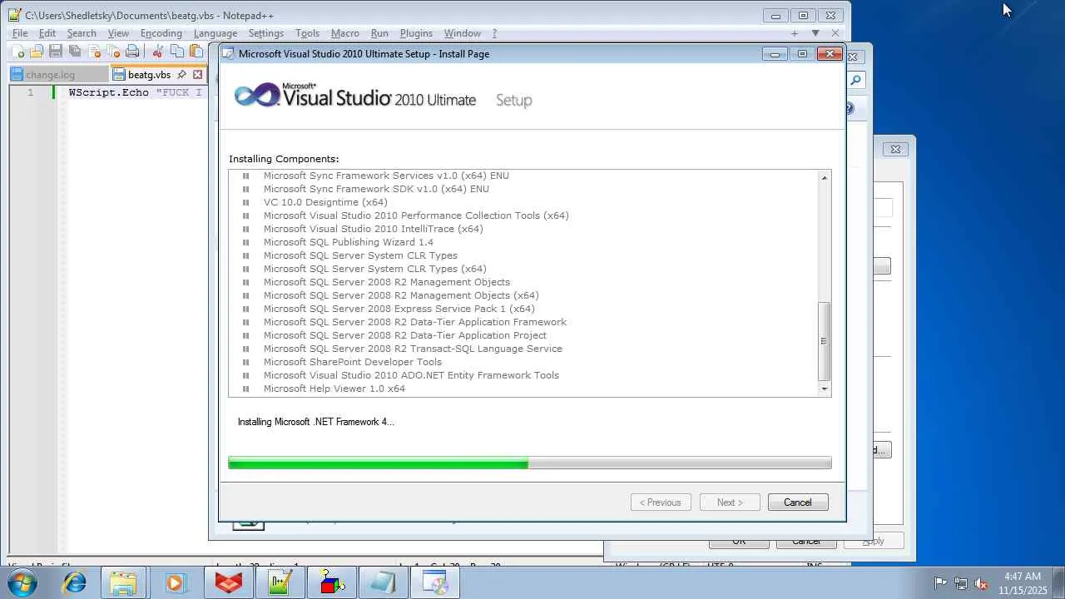The image size is (1065, 599).
Task: Click the notepad sheet icon on the taskbar
Action: [383, 583]
